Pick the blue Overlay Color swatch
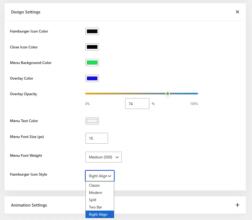252x220 pixels. point(92,78)
